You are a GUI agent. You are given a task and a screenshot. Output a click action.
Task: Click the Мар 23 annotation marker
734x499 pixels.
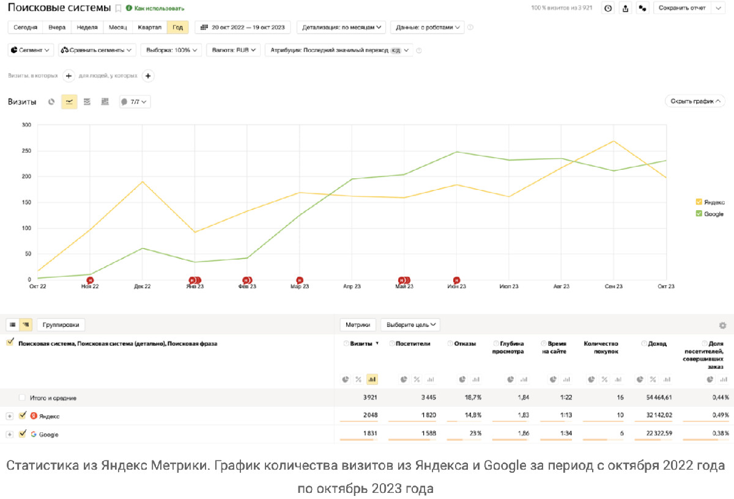tap(300, 280)
